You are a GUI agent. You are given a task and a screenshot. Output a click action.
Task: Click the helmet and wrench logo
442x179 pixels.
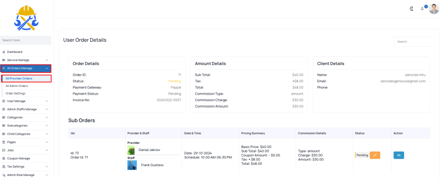pyautogui.click(x=26, y=18)
